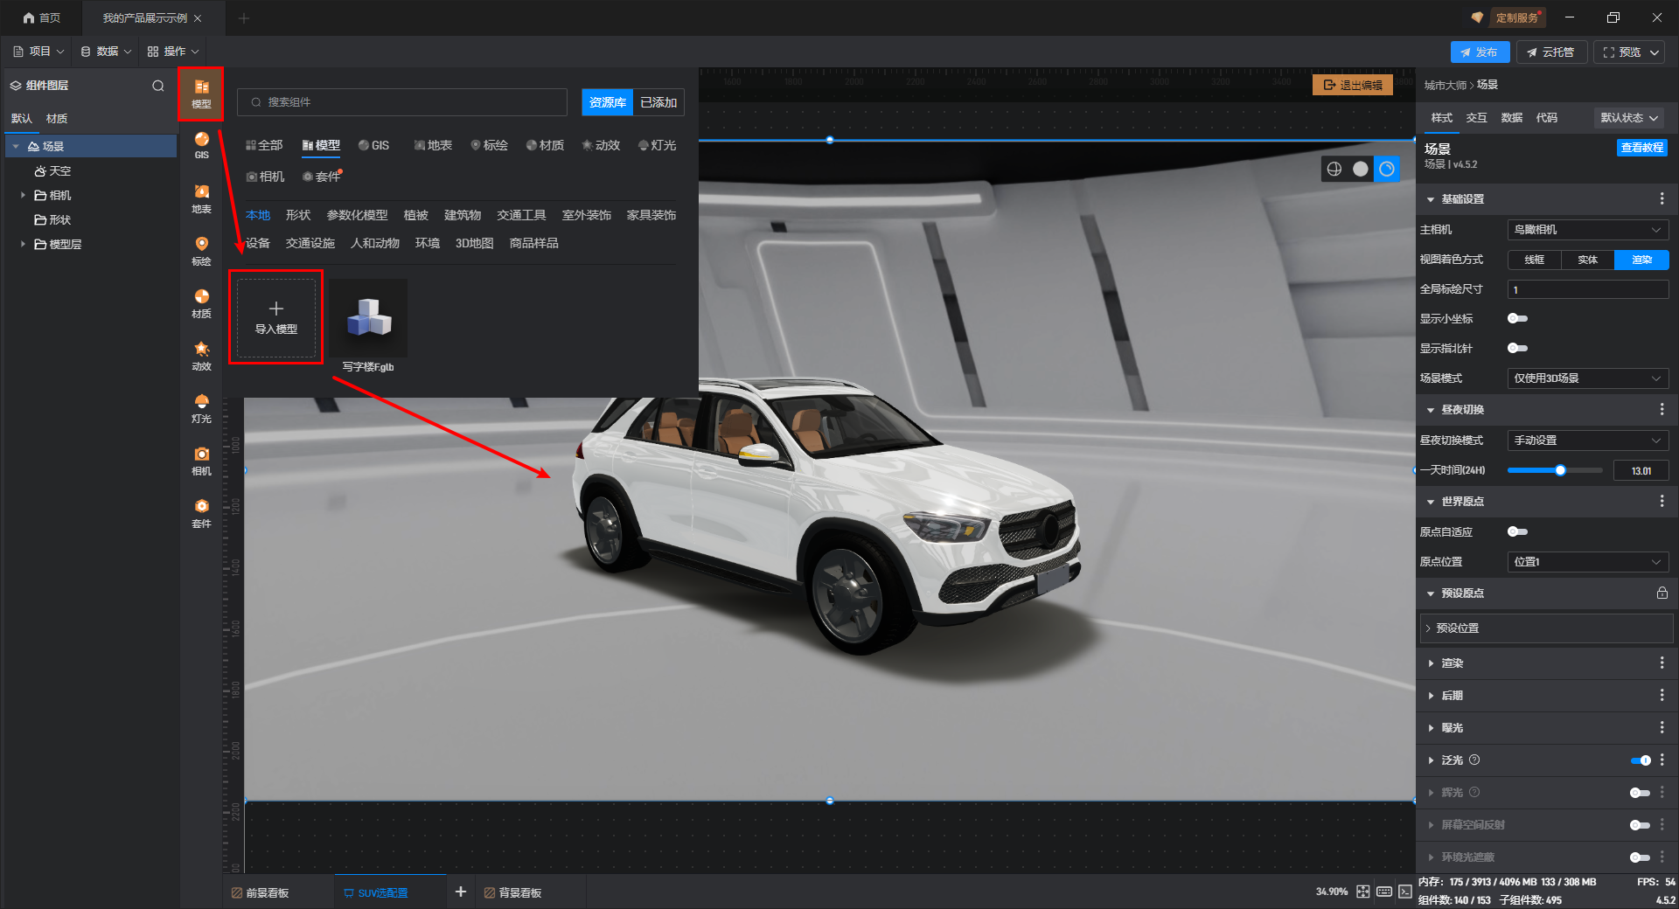Click the solid sphere view icon in viewport
The width and height of the screenshot is (1679, 909).
click(x=1361, y=169)
